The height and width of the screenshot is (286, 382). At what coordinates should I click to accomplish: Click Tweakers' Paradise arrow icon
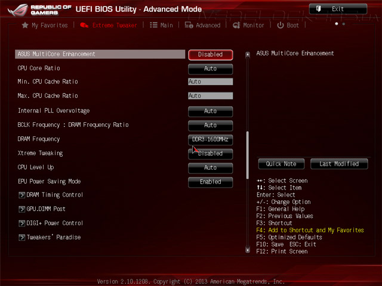[21, 237]
